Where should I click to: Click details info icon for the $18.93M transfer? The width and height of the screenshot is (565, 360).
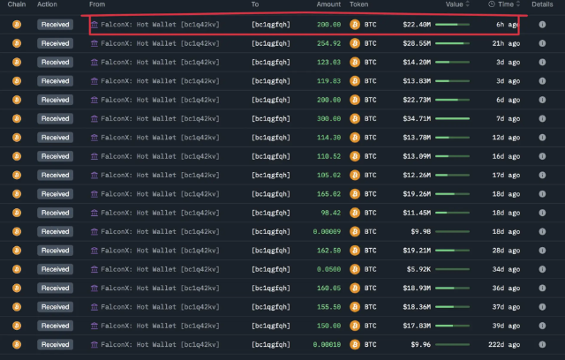(x=541, y=288)
